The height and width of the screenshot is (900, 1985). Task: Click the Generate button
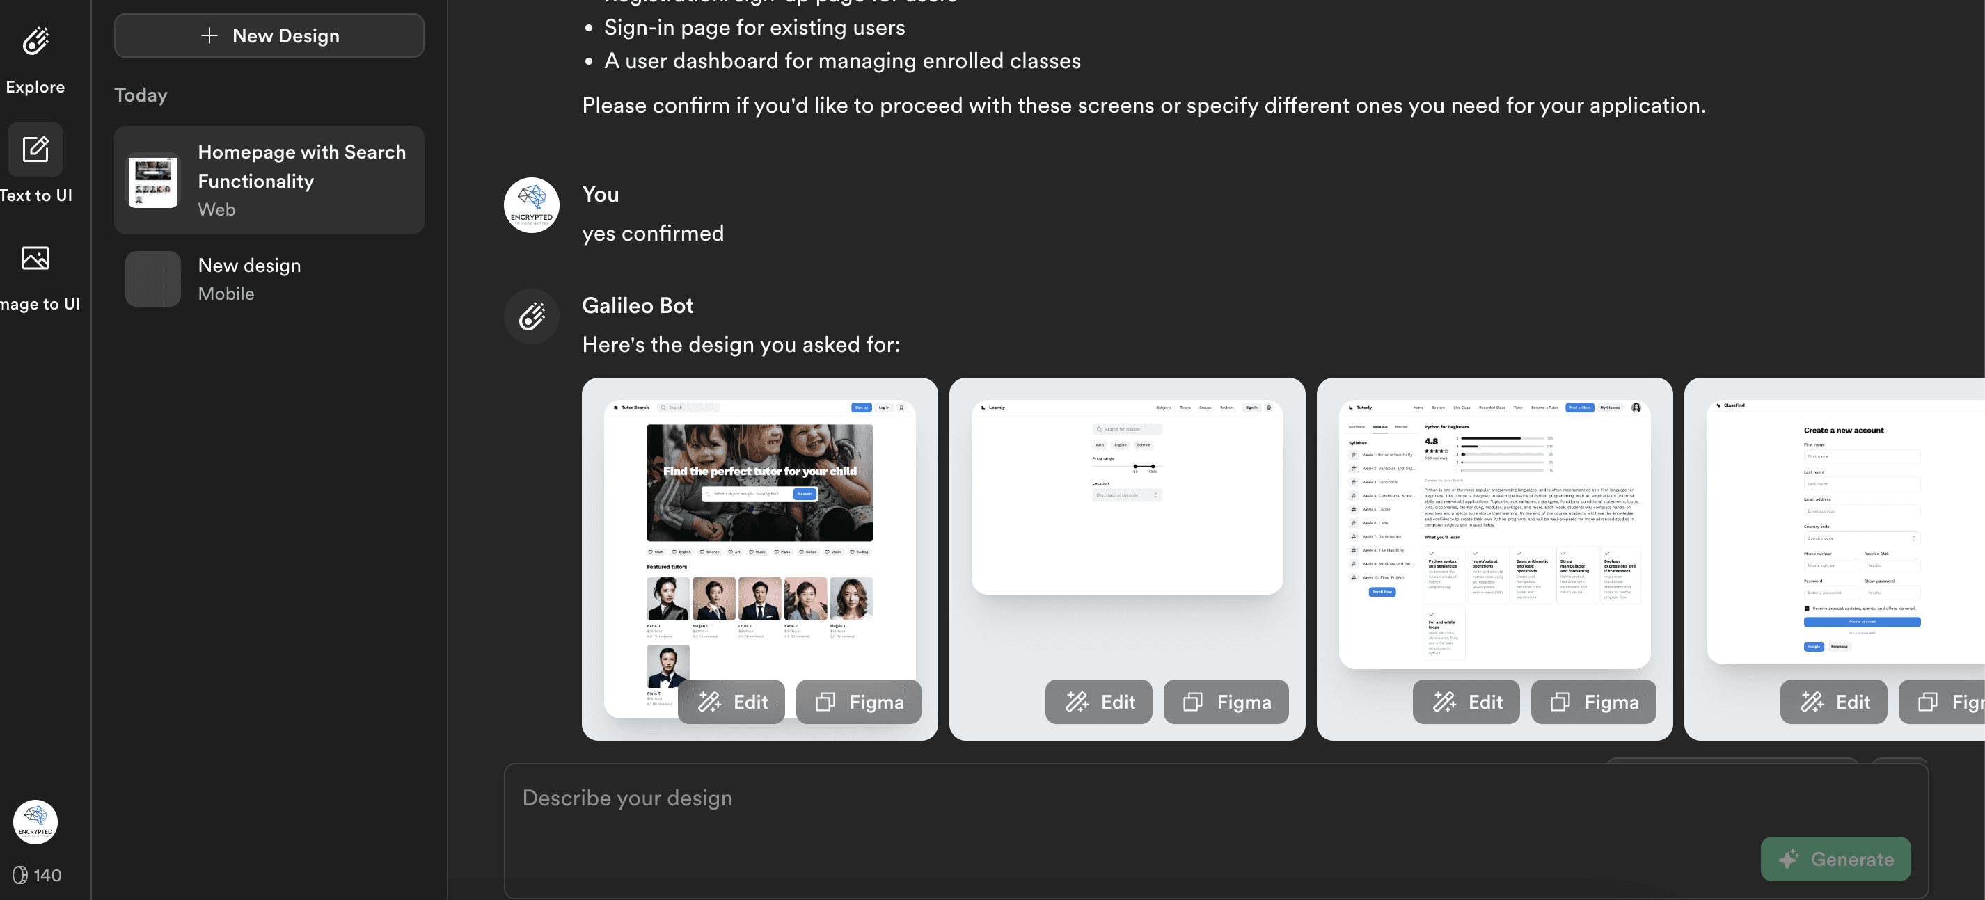coord(1835,859)
